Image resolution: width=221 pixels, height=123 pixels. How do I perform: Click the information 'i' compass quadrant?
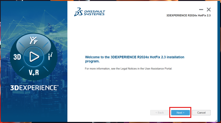(50, 56)
